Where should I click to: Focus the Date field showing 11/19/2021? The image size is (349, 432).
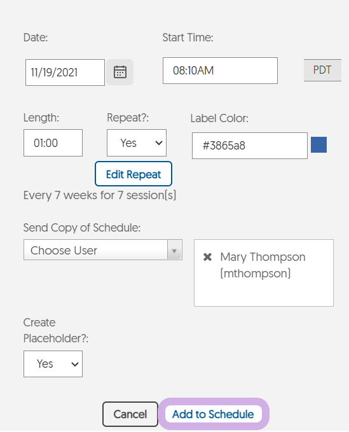[x=65, y=73]
